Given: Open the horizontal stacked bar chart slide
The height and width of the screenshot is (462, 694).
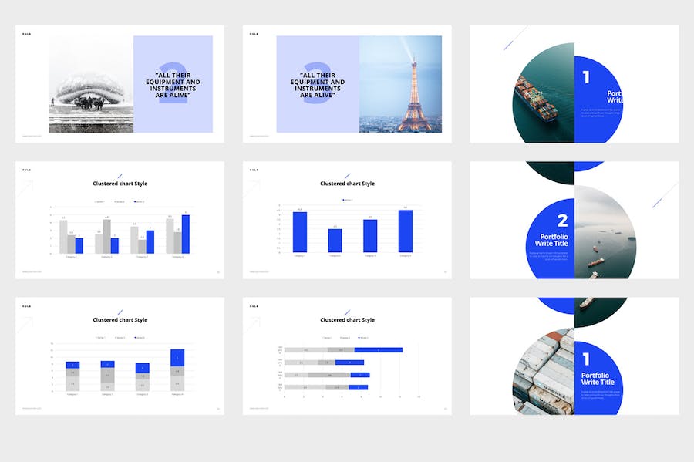Looking at the screenshot, I should click(x=347, y=356).
